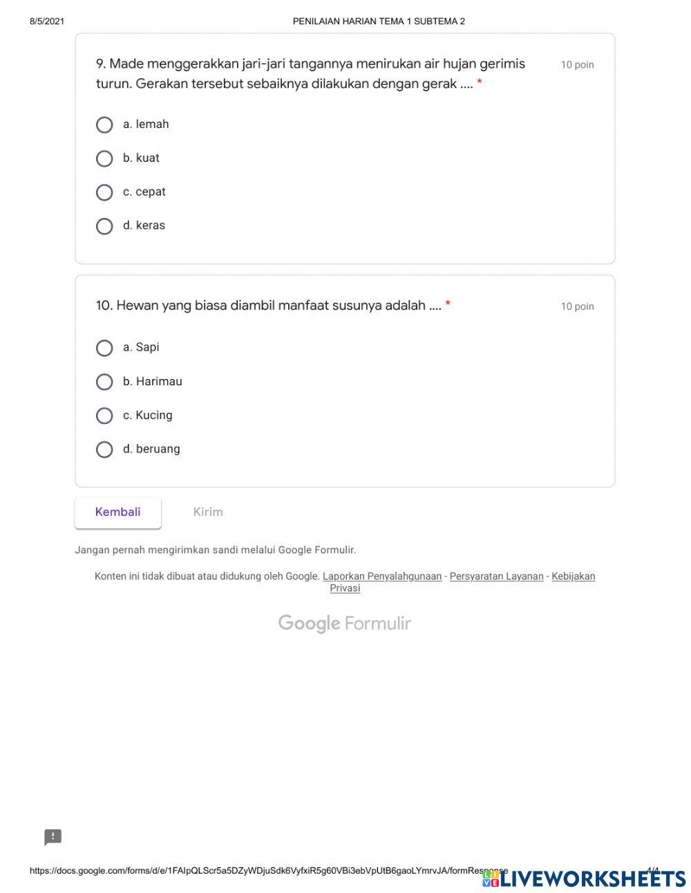Select 'd. beruang' radio button
The image size is (691, 893).
[104, 450]
